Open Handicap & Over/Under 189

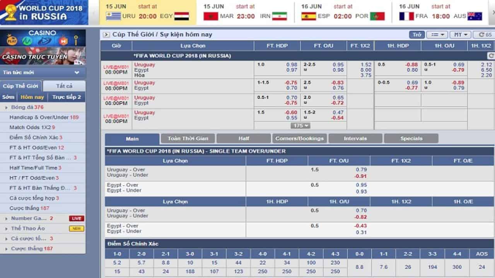tap(44, 117)
